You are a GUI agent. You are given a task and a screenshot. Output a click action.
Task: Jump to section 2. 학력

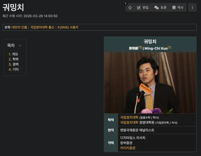14,59
